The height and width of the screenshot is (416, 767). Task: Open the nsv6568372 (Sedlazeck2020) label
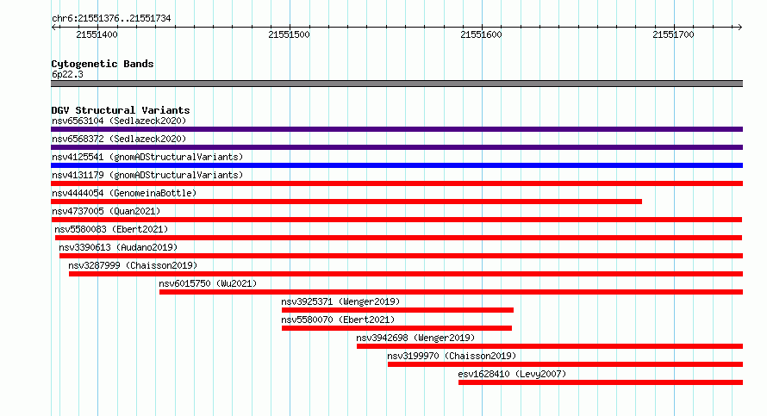coord(119,139)
